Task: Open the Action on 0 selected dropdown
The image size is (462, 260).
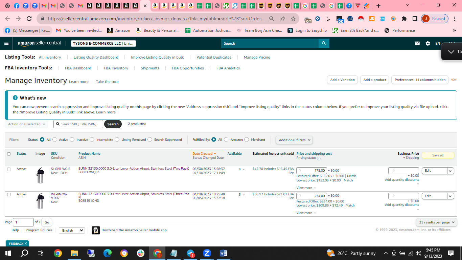Action: tap(26, 124)
